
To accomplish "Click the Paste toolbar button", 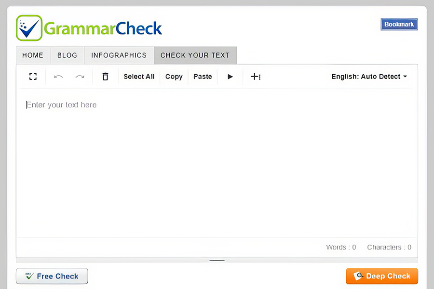I will point(203,77).
